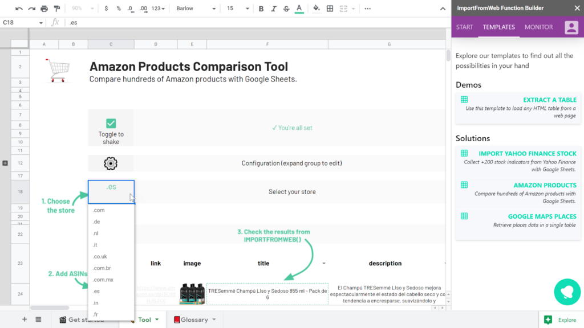Apply bold formatting
The image size is (584, 328).
(261, 9)
